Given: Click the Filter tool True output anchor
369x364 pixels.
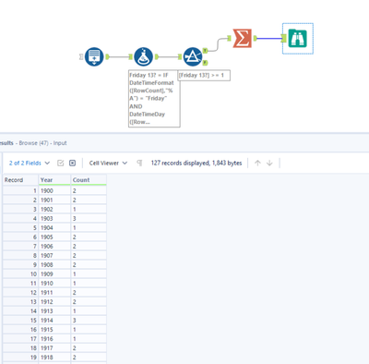Looking at the screenshot, I should click(x=205, y=51).
